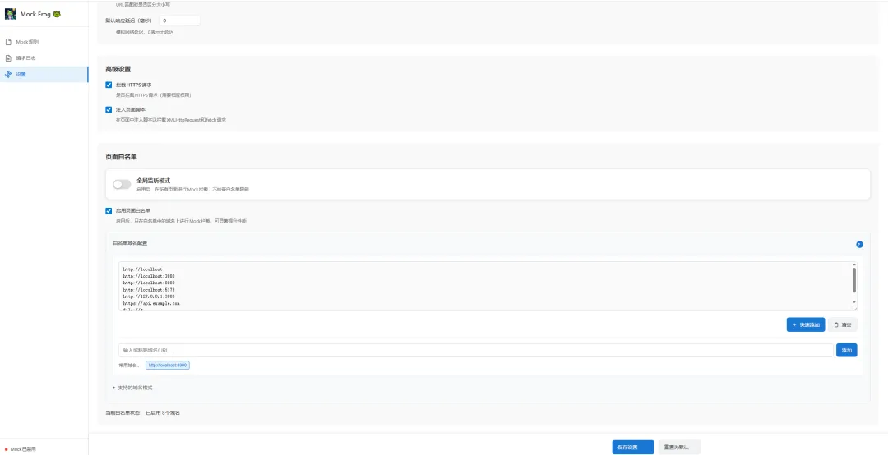The image size is (888, 455).
Task: Click the Mock已禁用 status text
Action: point(23,448)
